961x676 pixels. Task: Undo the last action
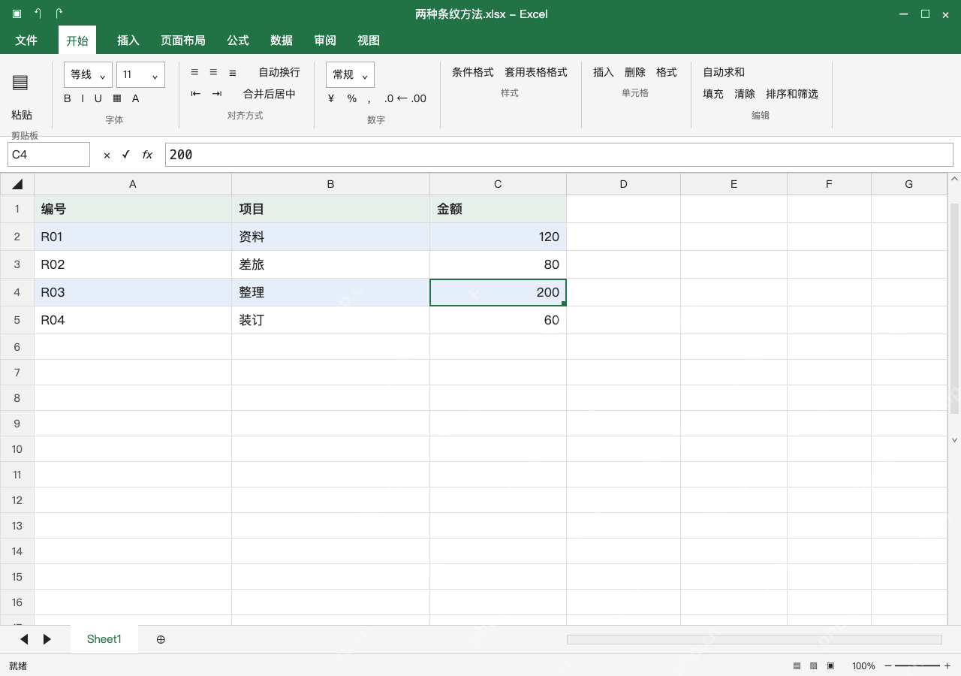[x=38, y=14]
